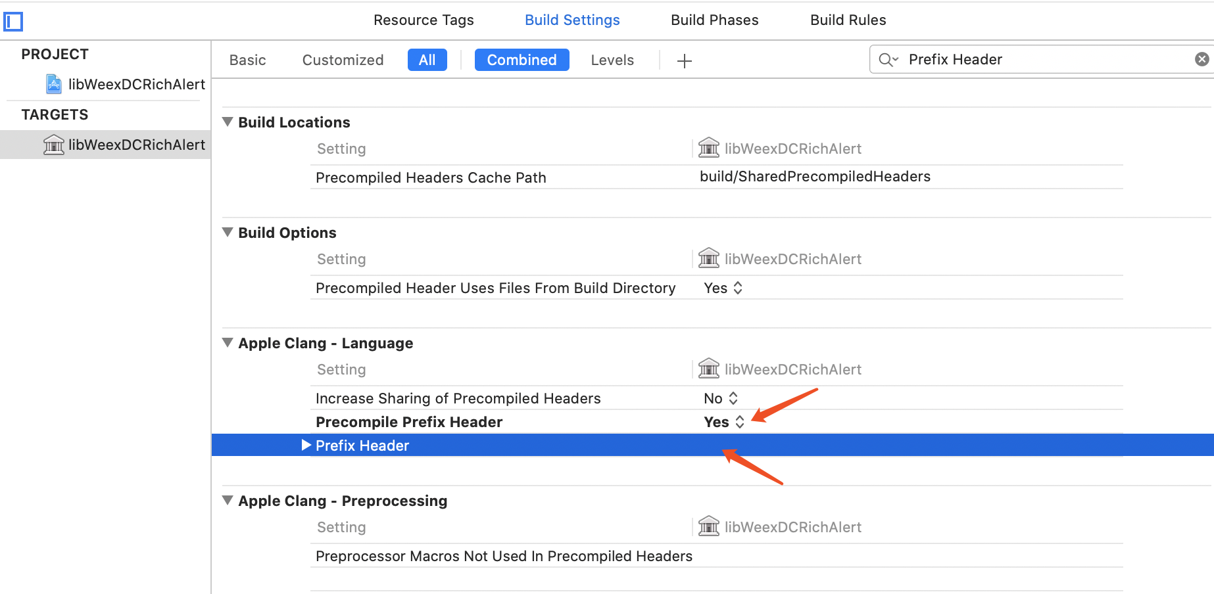
Task: Select the Levels view mode
Action: (x=612, y=60)
